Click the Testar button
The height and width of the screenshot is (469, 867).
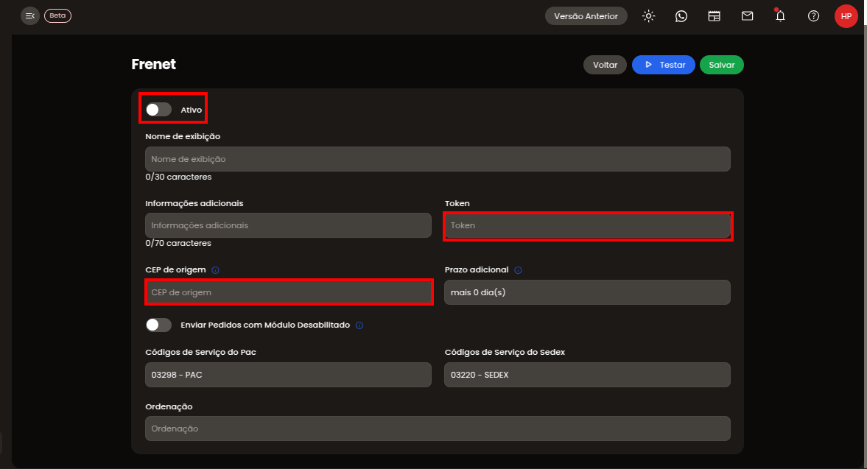point(664,65)
